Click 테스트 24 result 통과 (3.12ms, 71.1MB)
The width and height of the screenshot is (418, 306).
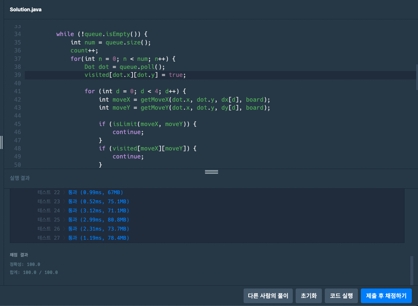[x=99, y=211]
